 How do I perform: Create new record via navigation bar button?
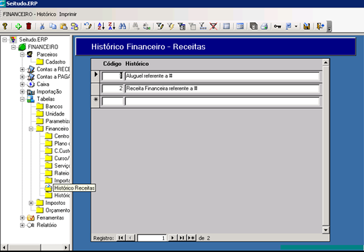(191, 238)
